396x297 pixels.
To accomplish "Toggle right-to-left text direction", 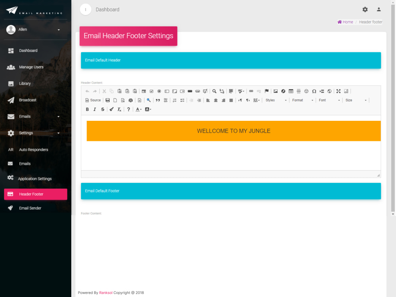I will coord(248,100).
